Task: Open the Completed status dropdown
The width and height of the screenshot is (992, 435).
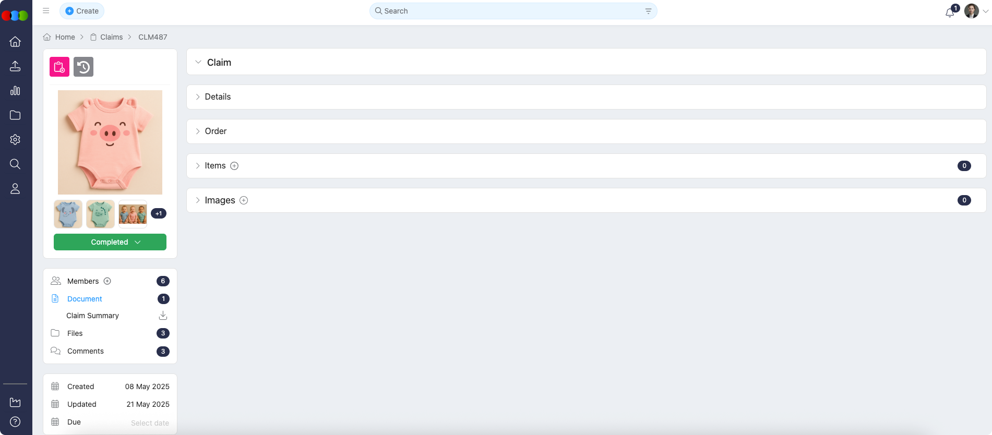Action: pos(110,242)
